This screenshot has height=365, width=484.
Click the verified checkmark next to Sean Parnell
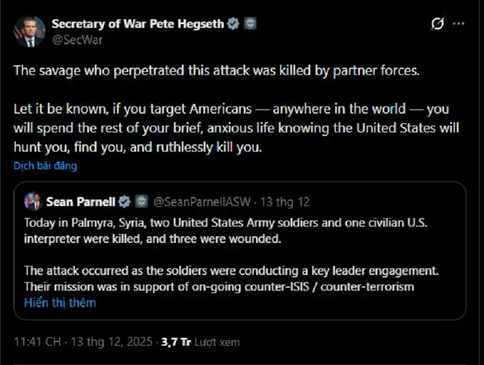tap(125, 201)
